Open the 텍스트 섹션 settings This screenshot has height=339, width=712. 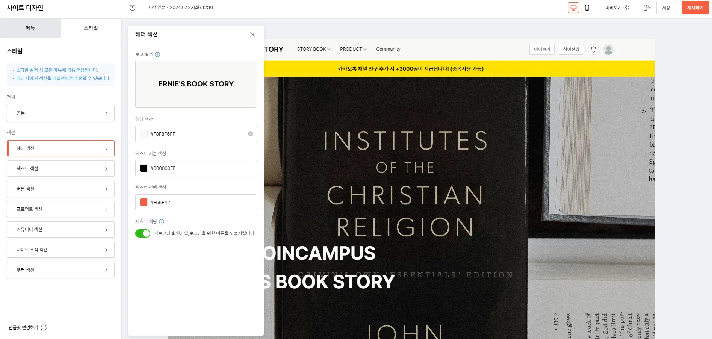[60, 168]
